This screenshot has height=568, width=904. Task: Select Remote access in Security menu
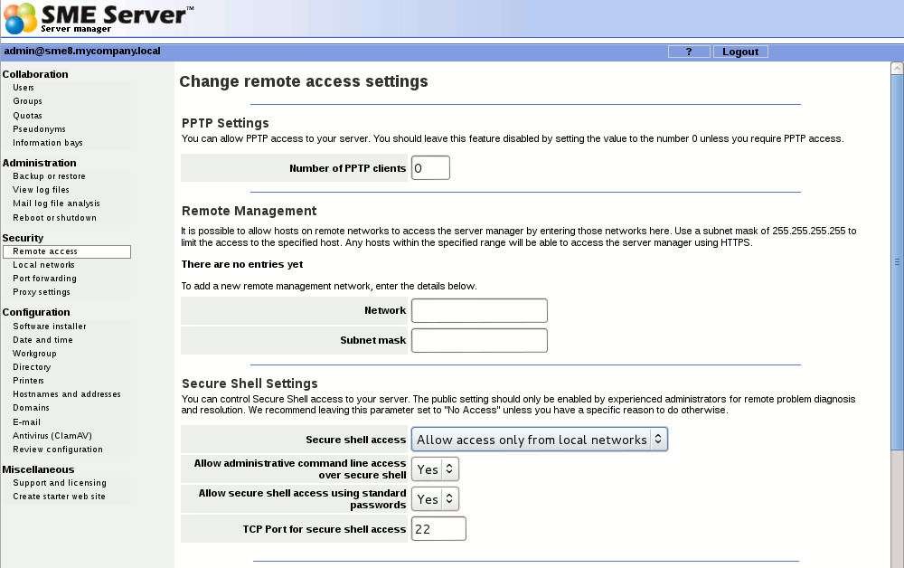coord(67,251)
